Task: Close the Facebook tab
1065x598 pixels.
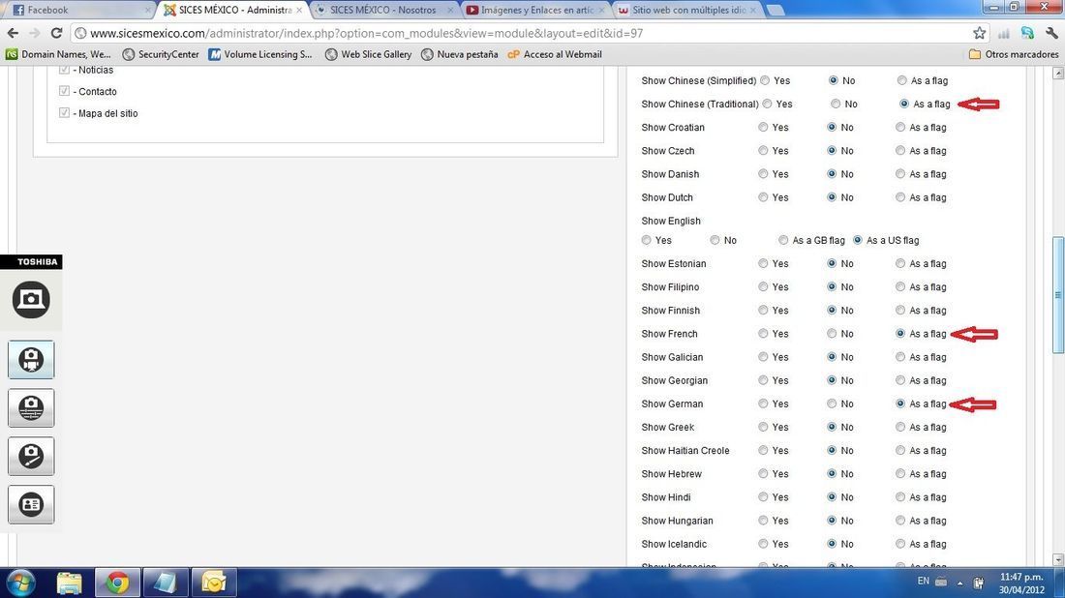Action: (147, 11)
